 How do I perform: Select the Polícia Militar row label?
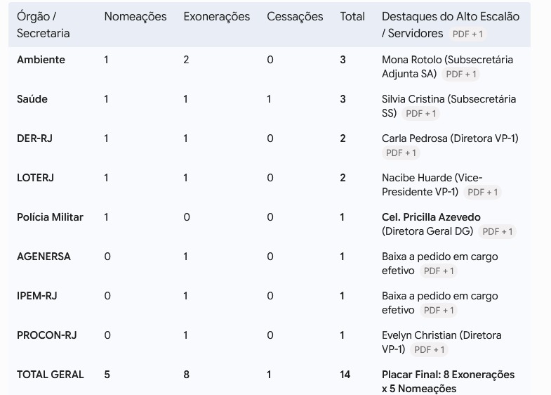tap(50, 217)
